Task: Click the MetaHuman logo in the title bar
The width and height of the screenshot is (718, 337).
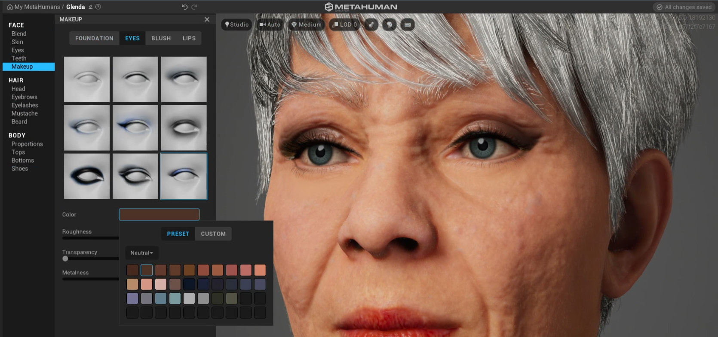Action: (361, 7)
